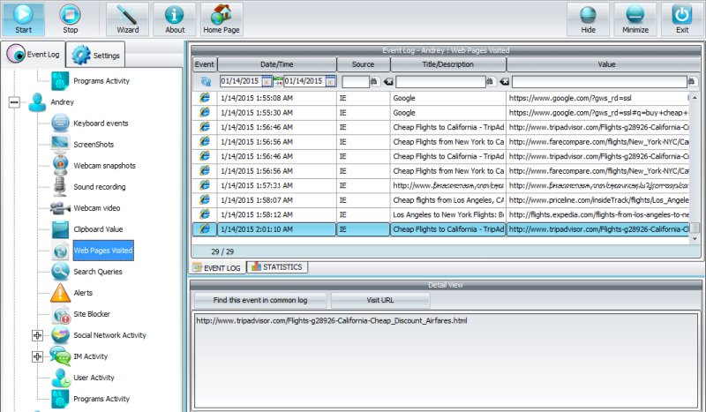The width and height of the screenshot is (706, 412).
Task: Expand the Social Network Activity node
Action: 37,335
